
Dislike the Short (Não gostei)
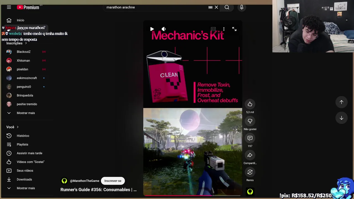[250, 121]
